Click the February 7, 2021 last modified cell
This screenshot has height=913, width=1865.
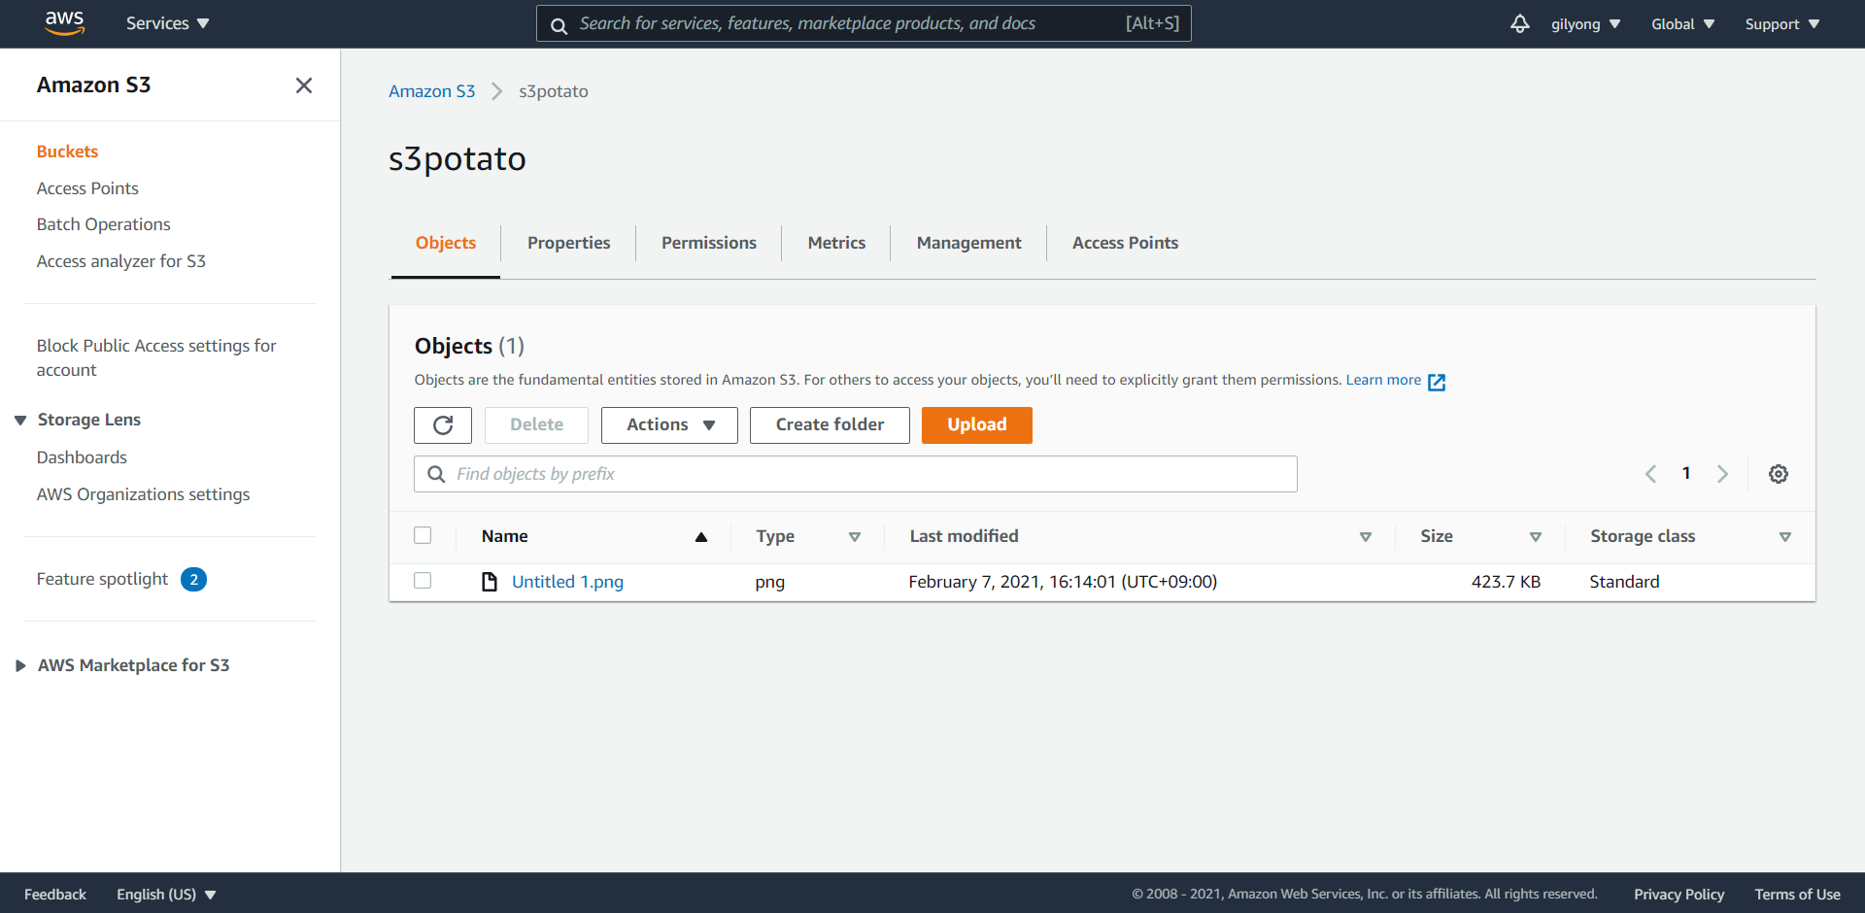click(1063, 582)
